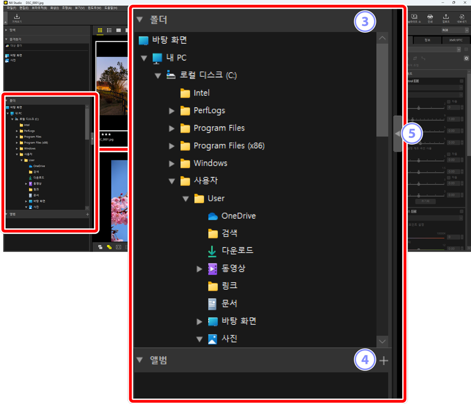Switch to the XMP/IPTC tab

point(455,40)
